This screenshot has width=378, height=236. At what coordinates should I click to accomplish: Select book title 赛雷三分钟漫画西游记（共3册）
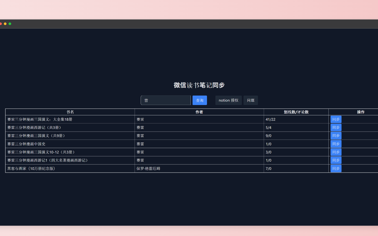click(34, 127)
